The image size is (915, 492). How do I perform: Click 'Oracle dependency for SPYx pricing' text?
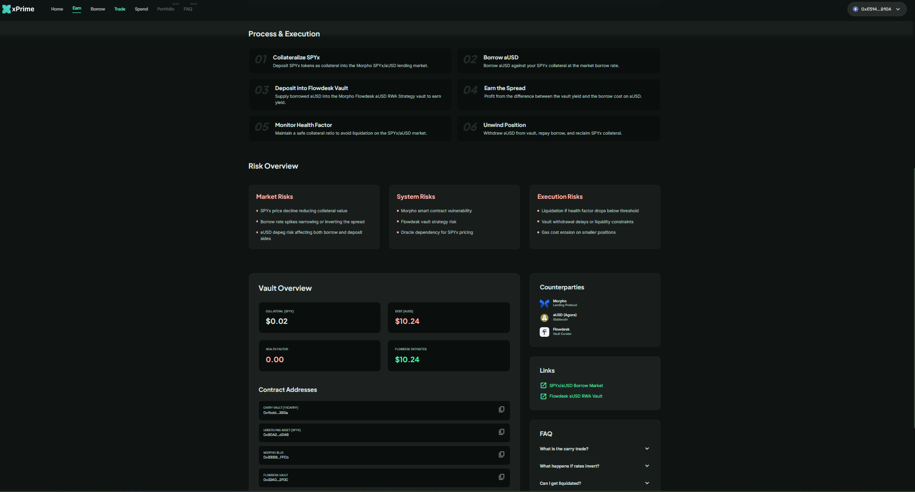point(437,232)
